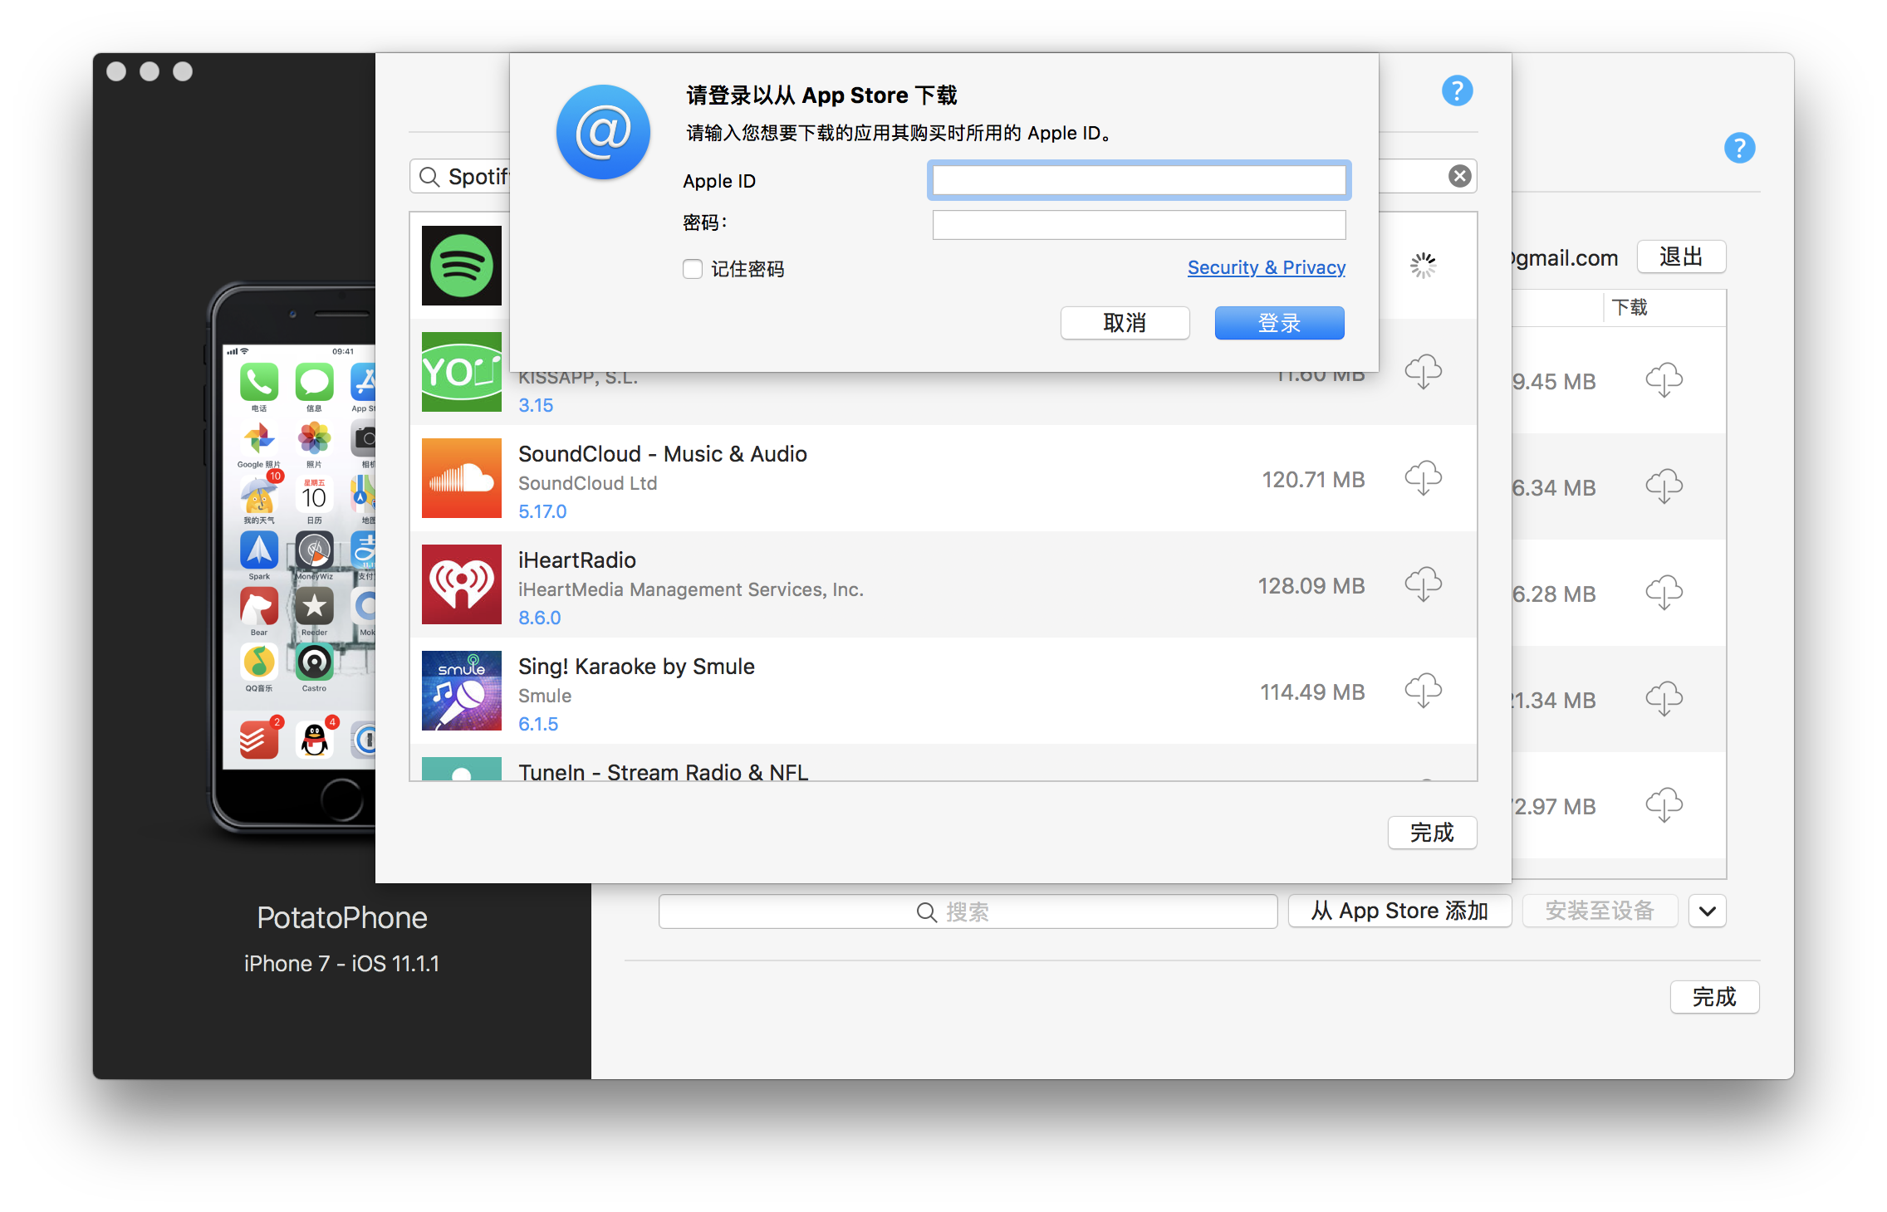Viewport: 1887px width, 1212px height.
Task: Click the 128.09 MB size value
Action: pyautogui.click(x=1311, y=586)
